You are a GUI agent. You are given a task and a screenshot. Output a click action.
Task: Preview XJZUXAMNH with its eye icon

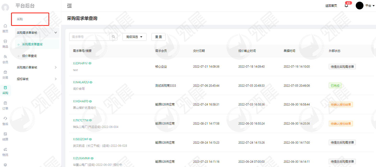click(x=92, y=158)
